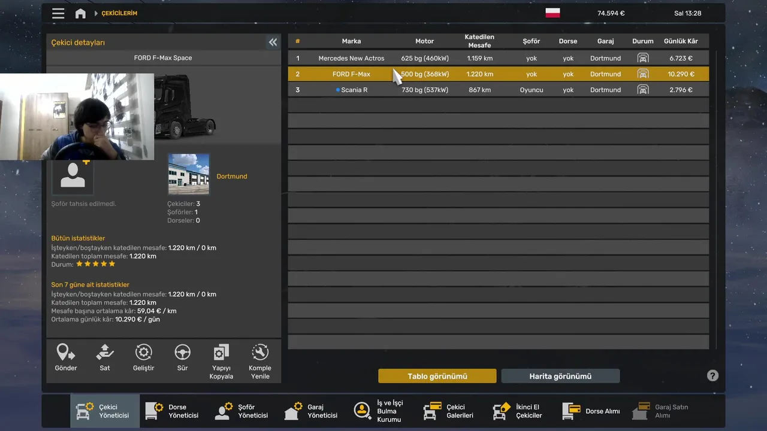Click the status icon for Scania R
The image size is (767, 431).
(642, 90)
